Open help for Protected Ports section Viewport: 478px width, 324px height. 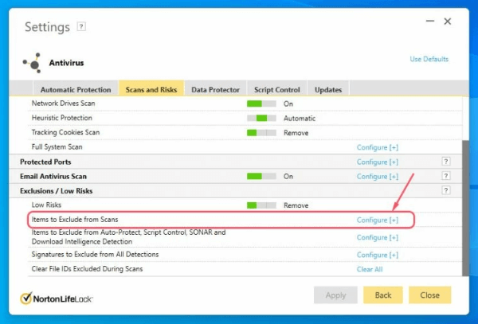(446, 162)
